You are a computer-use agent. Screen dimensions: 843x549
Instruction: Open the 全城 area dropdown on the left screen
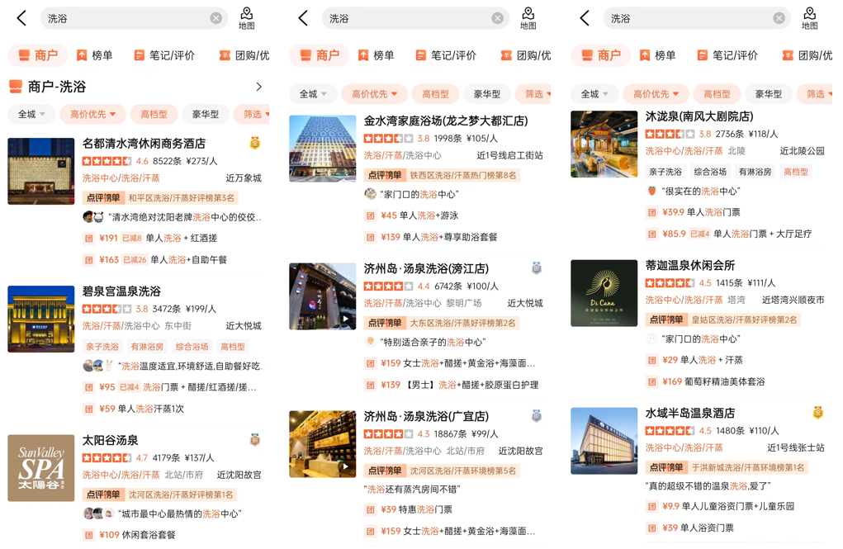[31, 114]
